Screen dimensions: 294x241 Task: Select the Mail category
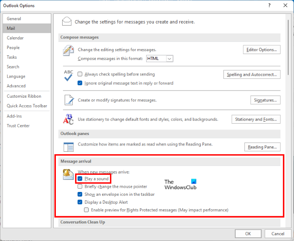coord(27,28)
